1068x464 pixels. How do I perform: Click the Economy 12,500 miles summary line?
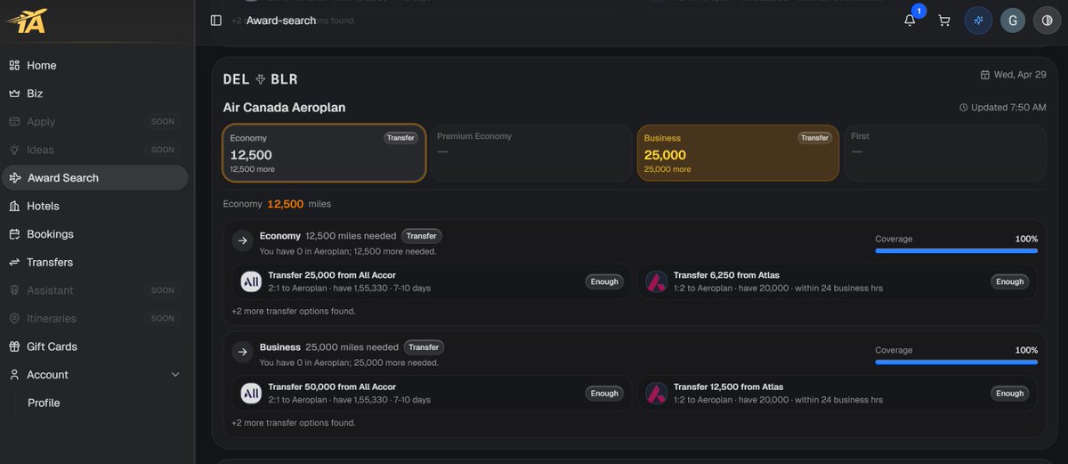pos(277,204)
